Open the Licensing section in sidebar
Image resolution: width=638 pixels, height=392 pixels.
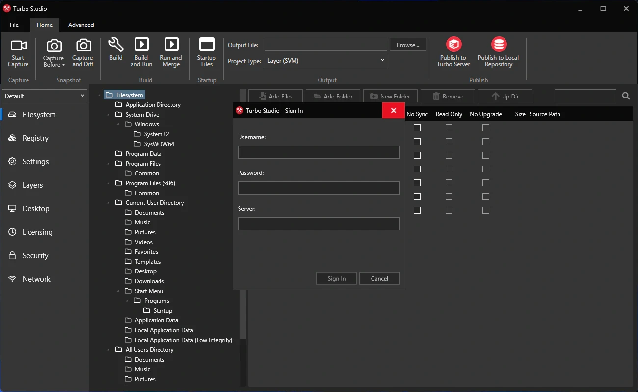45,232
